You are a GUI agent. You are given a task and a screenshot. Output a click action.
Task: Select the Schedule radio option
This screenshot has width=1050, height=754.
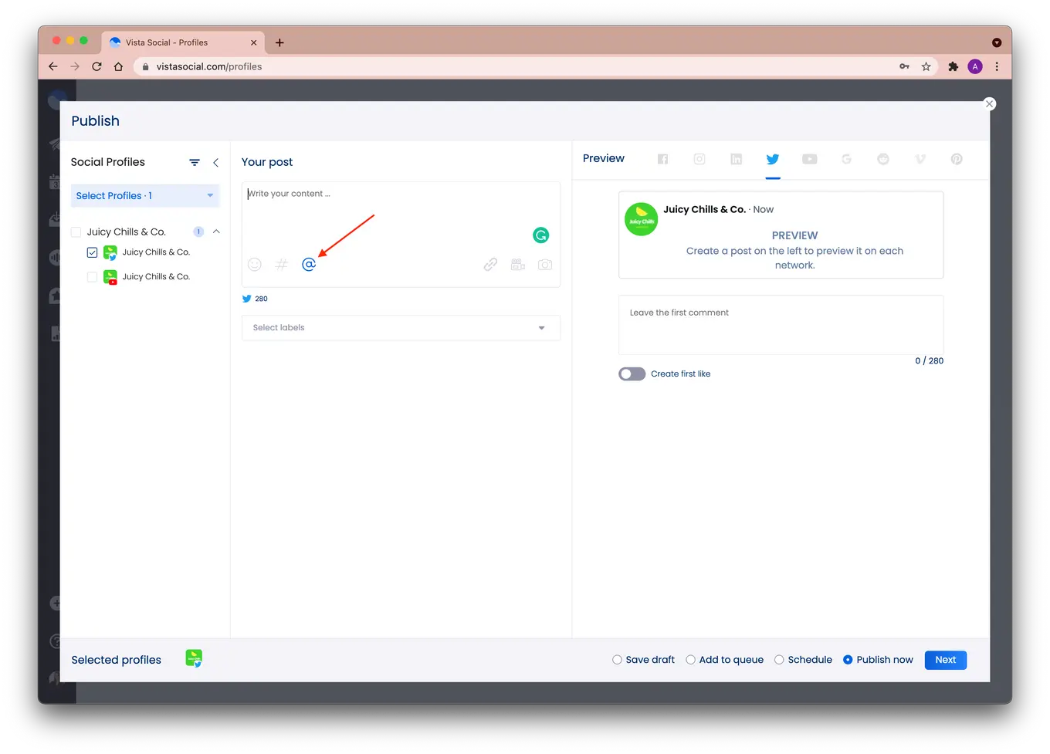pos(780,660)
